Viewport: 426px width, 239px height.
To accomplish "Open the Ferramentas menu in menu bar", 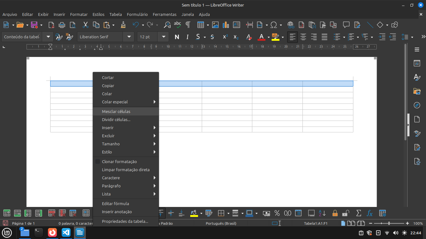I will click(x=165, y=14).
